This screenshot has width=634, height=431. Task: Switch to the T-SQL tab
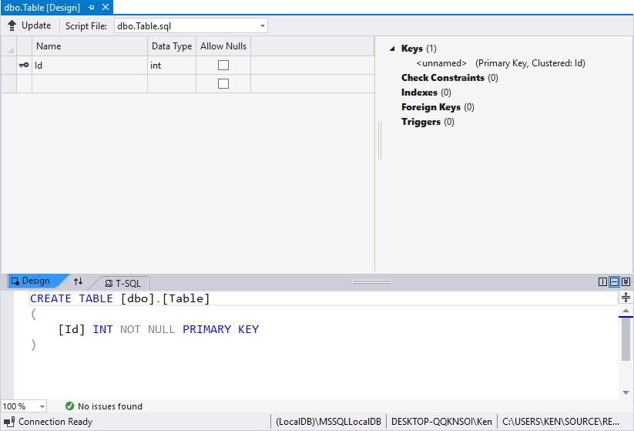tap(123, 283)
